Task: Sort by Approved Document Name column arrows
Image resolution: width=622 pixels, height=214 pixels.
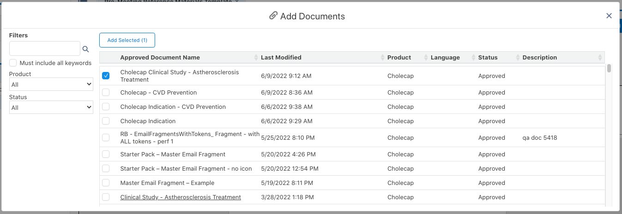Action: pyautogui.click(x=256, y=58)
